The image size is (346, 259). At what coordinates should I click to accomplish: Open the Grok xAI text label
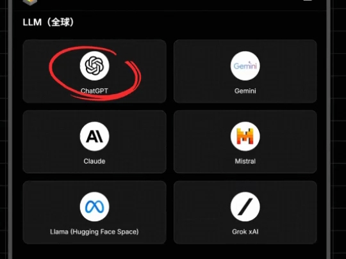[245, 232]
